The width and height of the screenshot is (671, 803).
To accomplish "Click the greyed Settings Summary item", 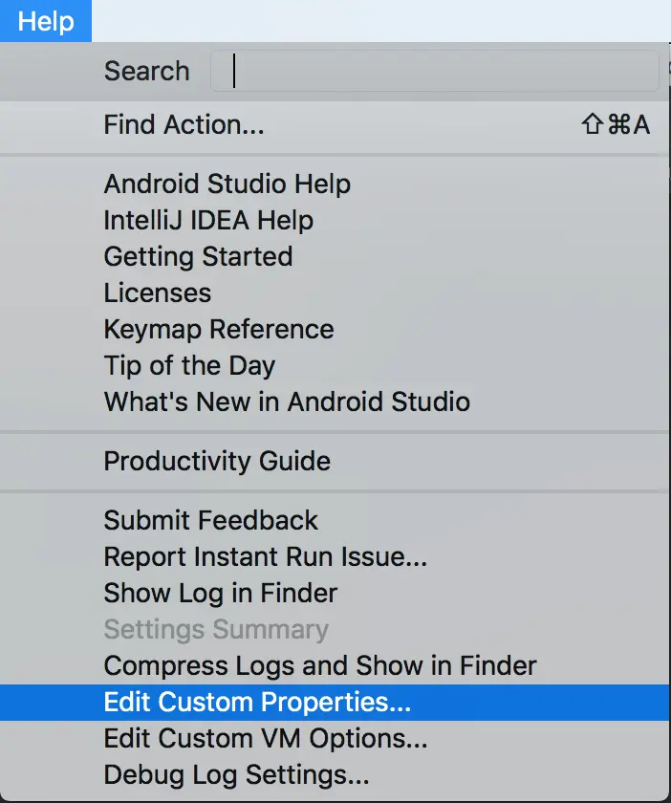I will 216,629.
